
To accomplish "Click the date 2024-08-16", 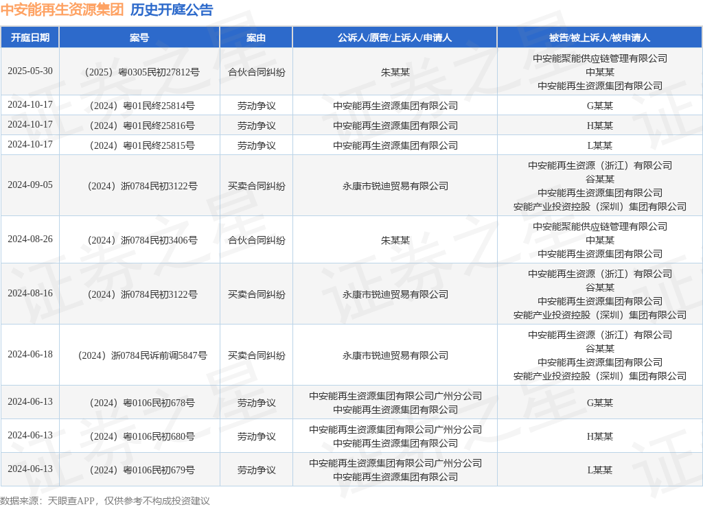I will [x=30, y=294].
